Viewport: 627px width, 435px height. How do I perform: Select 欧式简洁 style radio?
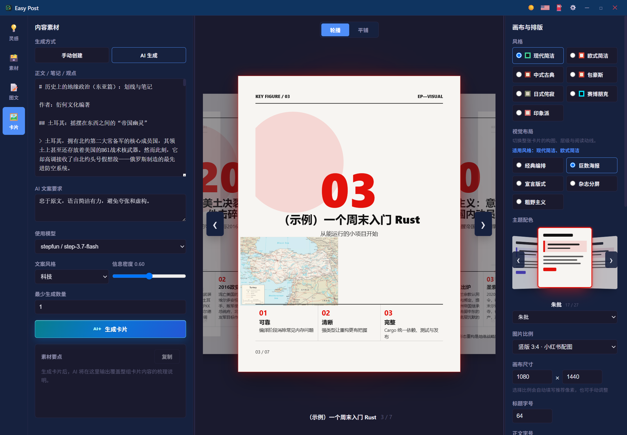[x=592, y=55]
